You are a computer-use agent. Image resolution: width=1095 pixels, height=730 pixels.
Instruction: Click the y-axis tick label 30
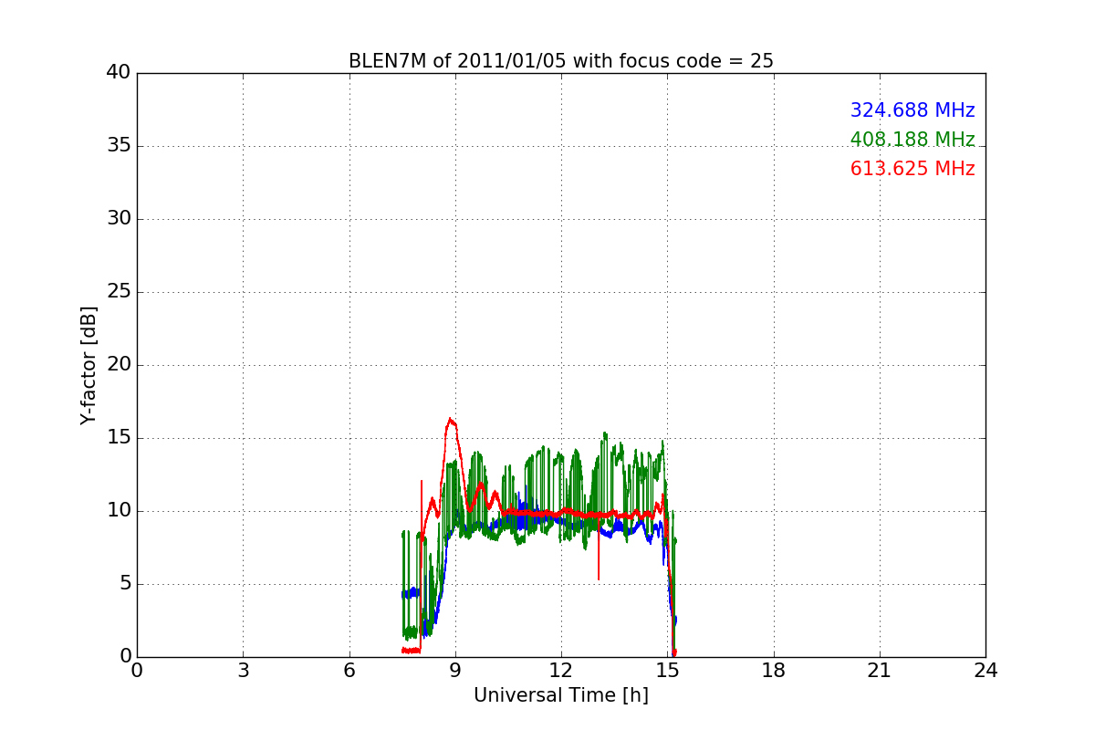tap(118, 219)
